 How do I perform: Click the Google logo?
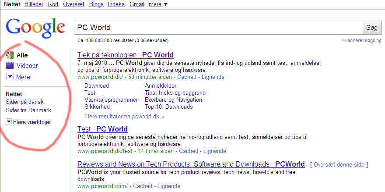pos(38,27)
